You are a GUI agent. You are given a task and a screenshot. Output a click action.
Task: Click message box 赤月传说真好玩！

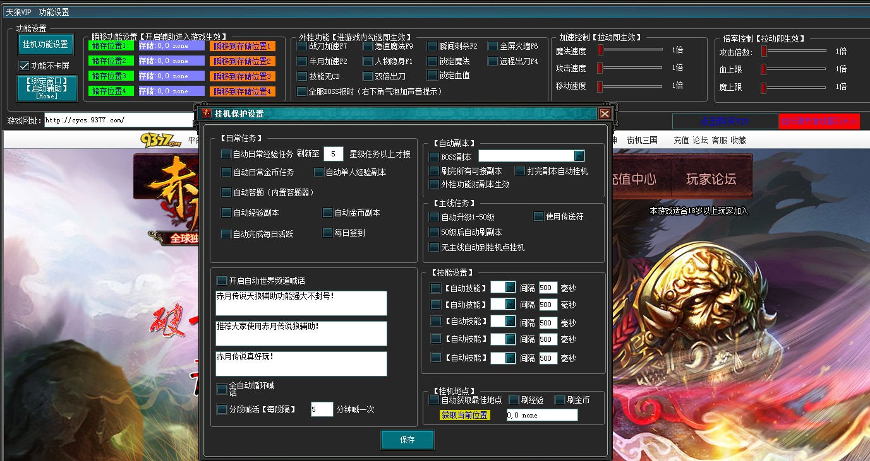click(x=301, y=364)
